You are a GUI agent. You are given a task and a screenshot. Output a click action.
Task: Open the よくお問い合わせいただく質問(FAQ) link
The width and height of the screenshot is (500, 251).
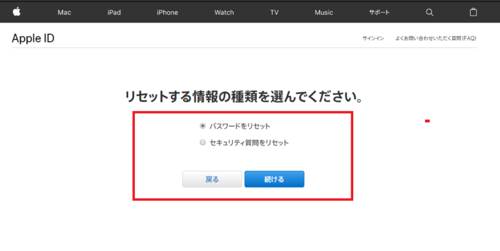point(436,38)
